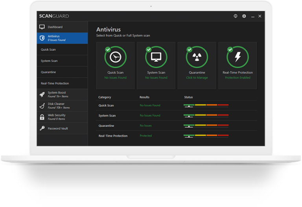302x207 pixels.
Task: Open Quarantine via radiation icon
Action: 197,57
